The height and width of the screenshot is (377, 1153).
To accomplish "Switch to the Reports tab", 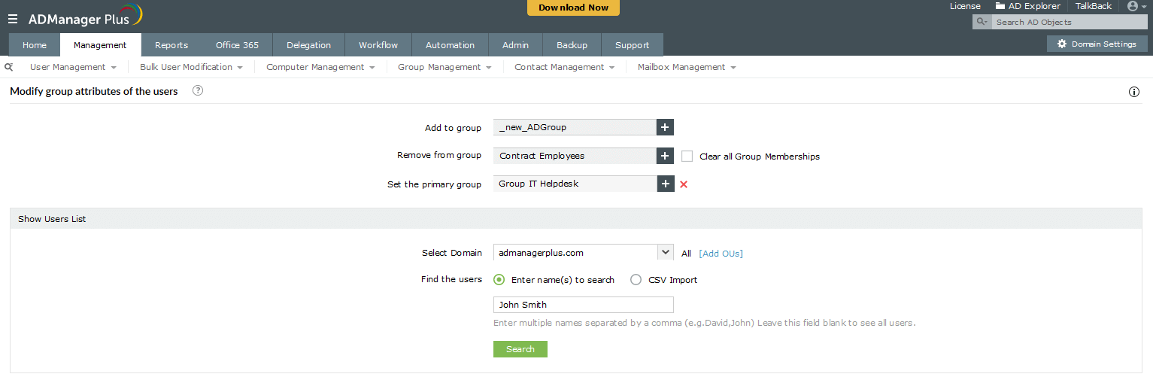I will (x=171, y=45).
